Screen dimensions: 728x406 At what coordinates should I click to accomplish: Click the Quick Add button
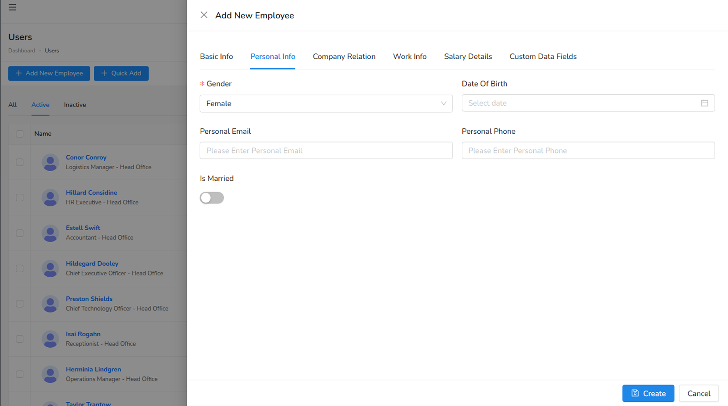click(121, 73)
